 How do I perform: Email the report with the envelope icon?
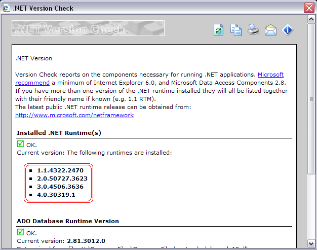(x=270, y=30)
